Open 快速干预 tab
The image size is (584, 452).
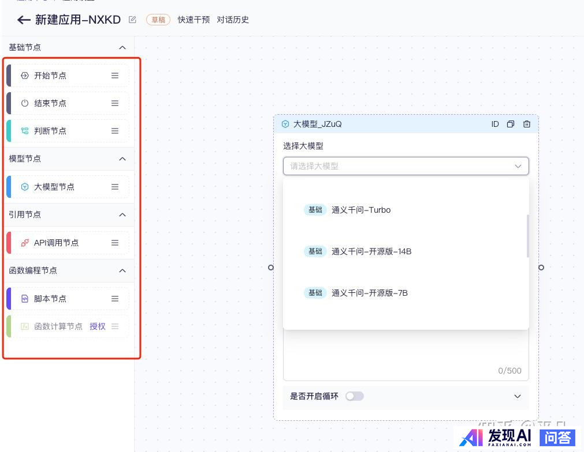194,20
